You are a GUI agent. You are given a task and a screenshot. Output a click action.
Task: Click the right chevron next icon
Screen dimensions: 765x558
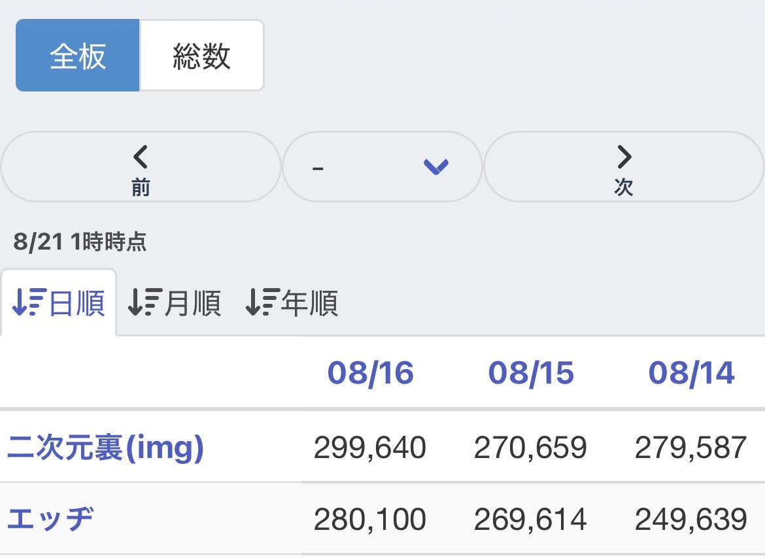(x=624, y=156)
